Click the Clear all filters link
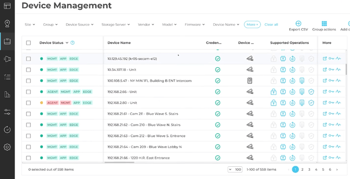The height and width of the screenshot is (179, 350). 271,25
